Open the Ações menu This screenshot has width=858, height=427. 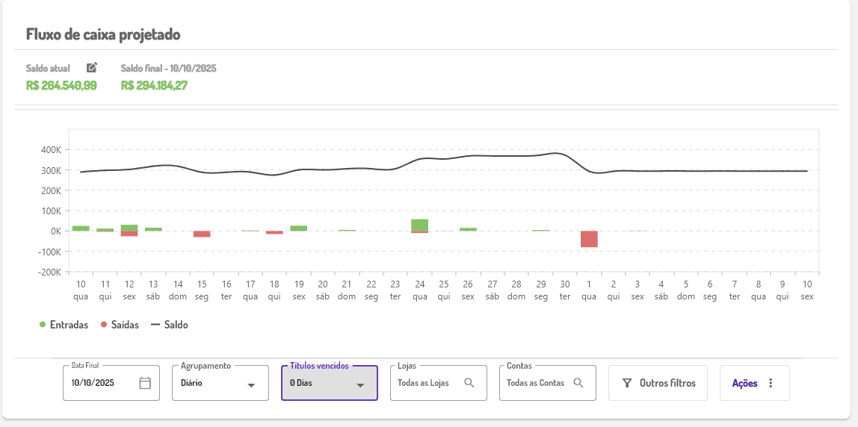point(745,383)
